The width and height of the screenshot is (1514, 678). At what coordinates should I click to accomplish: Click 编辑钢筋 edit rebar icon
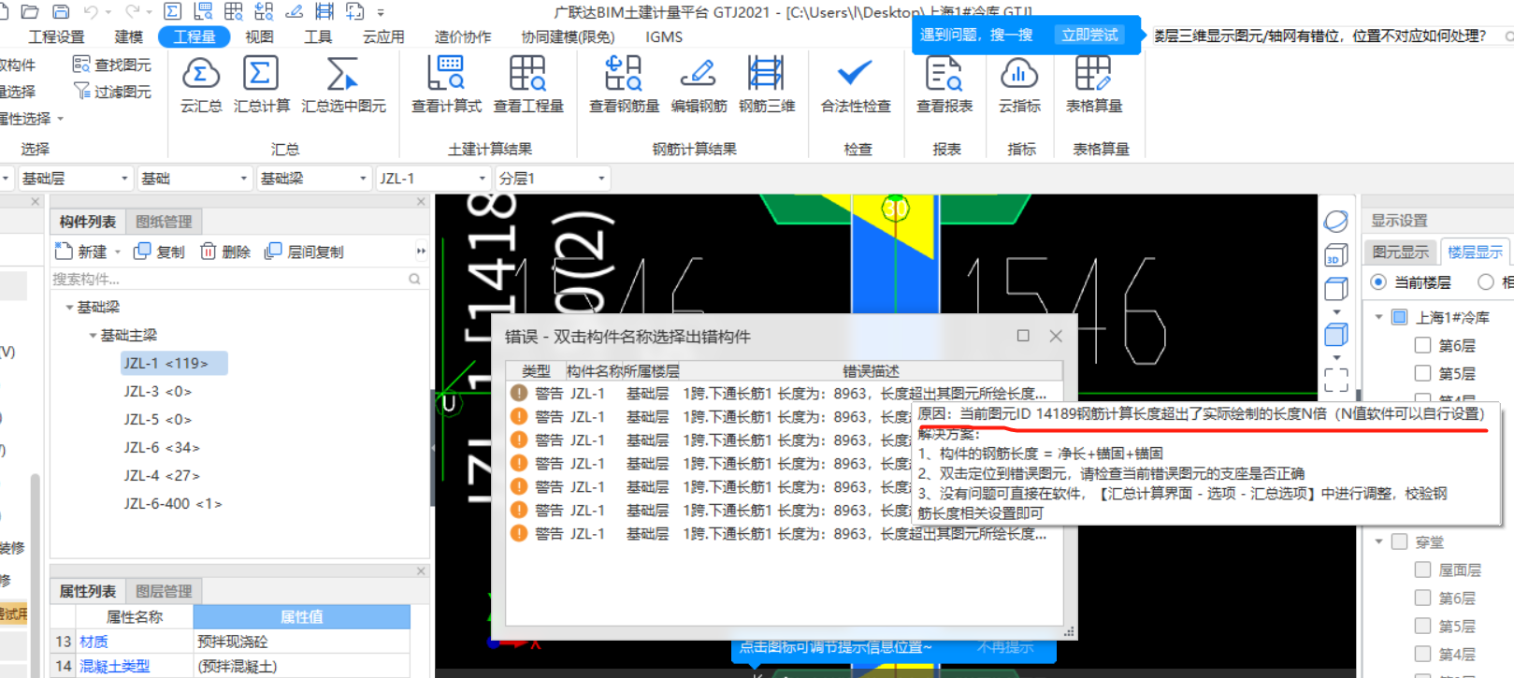pyautogui.click(x=698, y=74)
